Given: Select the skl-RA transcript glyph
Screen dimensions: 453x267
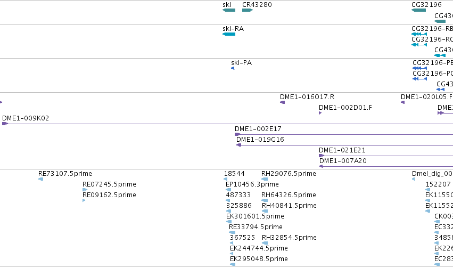Looking at the screenshot, I should [x=229, y=34].
